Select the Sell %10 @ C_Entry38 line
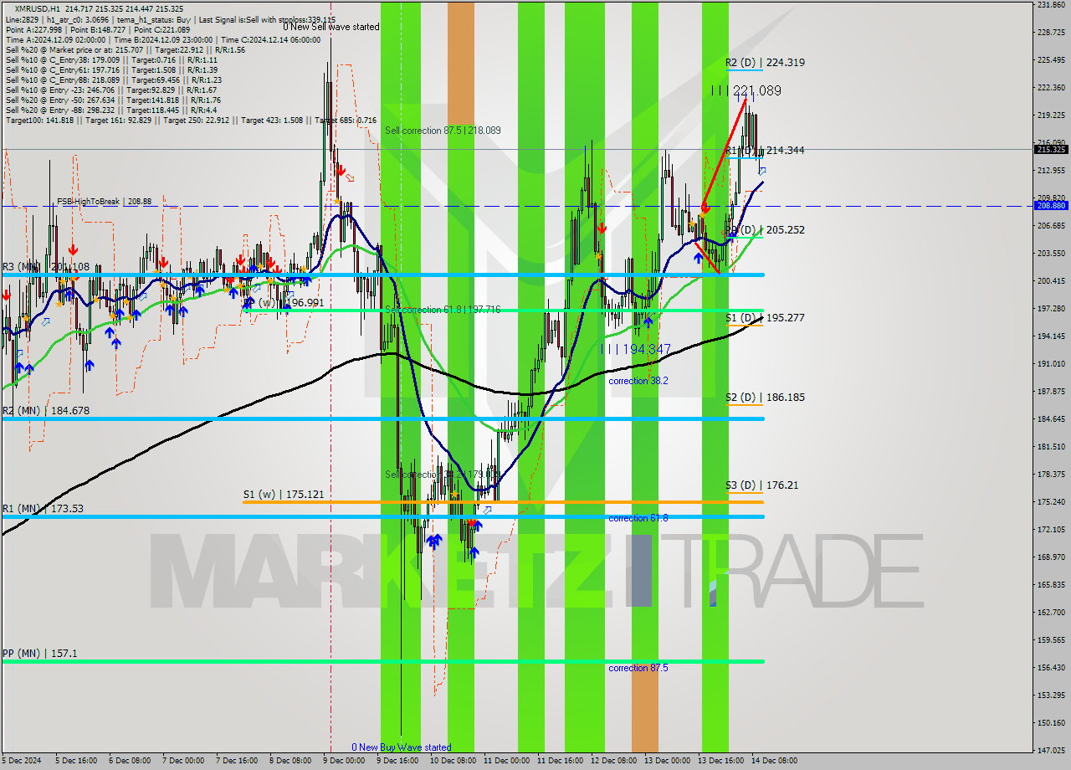 [111, 59]
